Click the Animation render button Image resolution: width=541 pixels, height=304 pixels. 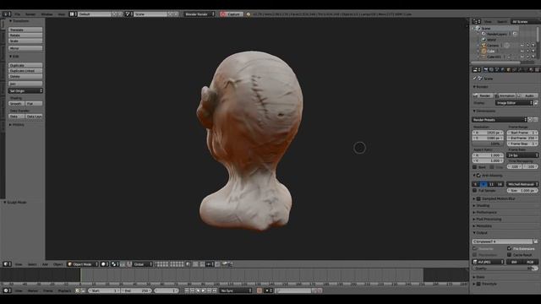[505, 95]
